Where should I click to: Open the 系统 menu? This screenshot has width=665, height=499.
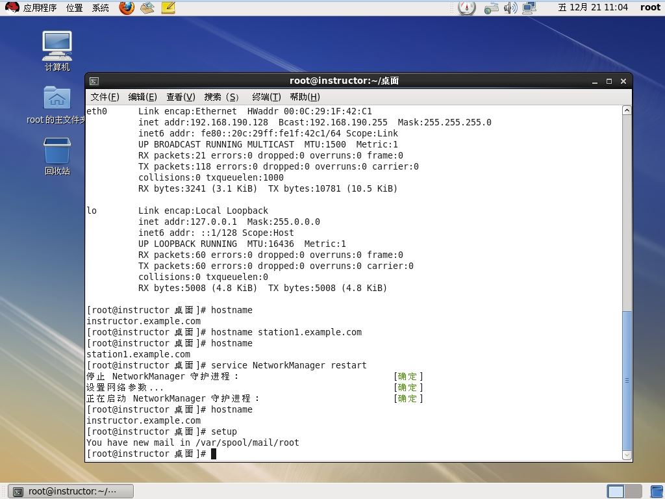tap(101, 8)
